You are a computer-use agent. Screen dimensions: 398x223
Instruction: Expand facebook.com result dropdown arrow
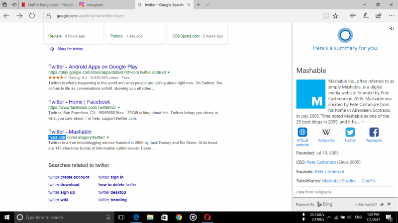pyautogui.click(x=119, y=107)
